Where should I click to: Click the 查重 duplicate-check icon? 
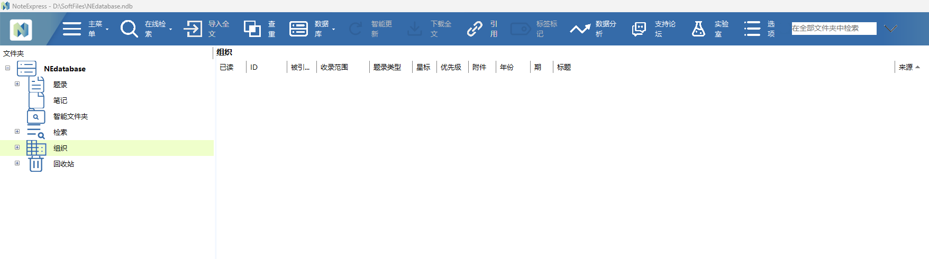point(252,29)
